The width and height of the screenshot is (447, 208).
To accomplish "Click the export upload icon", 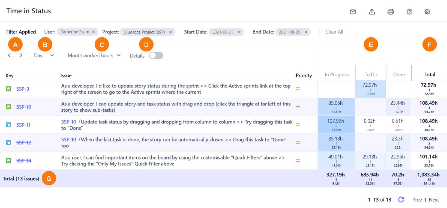I will 372,12.
